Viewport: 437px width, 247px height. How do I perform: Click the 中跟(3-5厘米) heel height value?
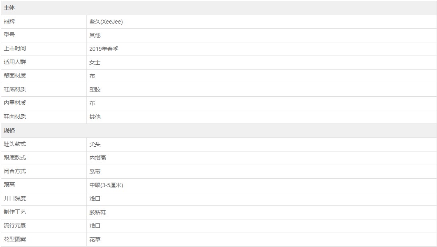click(109, 185)
